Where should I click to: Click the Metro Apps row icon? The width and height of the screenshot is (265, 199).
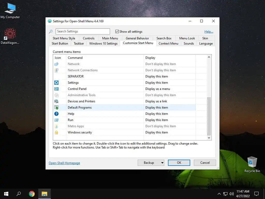click(x=56, y=126)
